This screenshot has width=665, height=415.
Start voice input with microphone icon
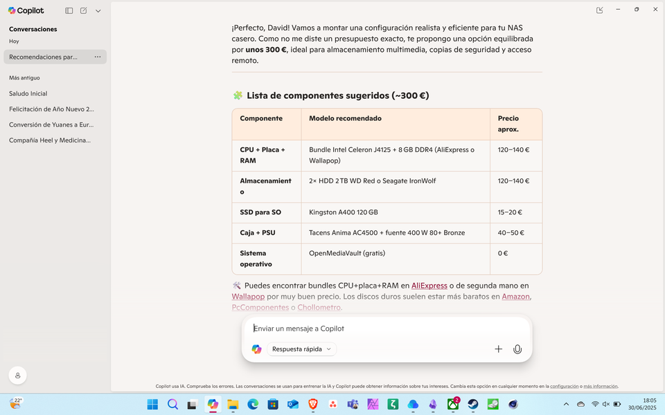click(517, 349)
